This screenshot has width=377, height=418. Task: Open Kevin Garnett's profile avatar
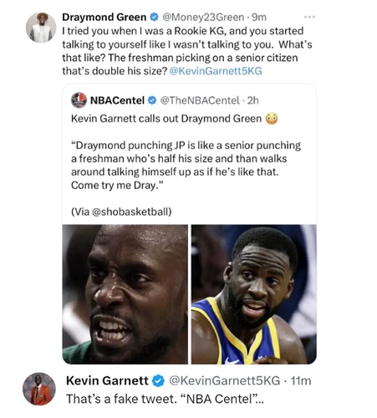click(39, 389)
